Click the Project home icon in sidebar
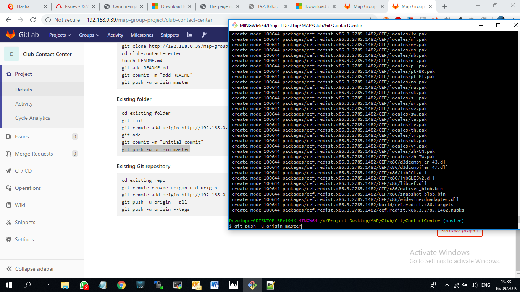 click(8, 74)
